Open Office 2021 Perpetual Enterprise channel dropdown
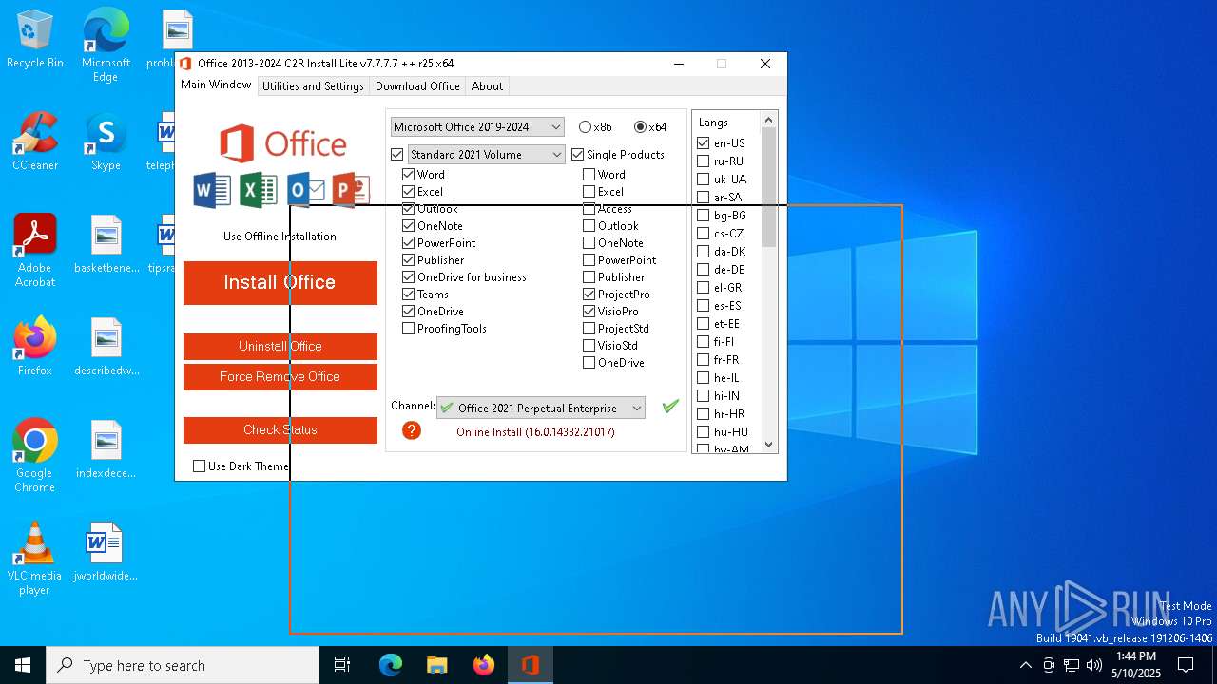 541,408
